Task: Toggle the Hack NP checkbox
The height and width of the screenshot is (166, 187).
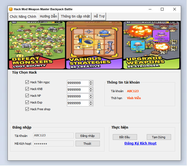Action: point(27,95)
